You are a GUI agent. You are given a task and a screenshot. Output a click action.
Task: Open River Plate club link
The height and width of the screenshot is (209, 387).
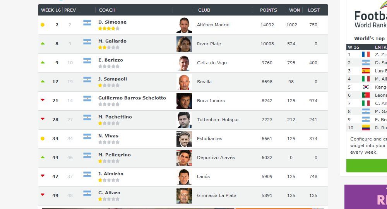(209, 44)
